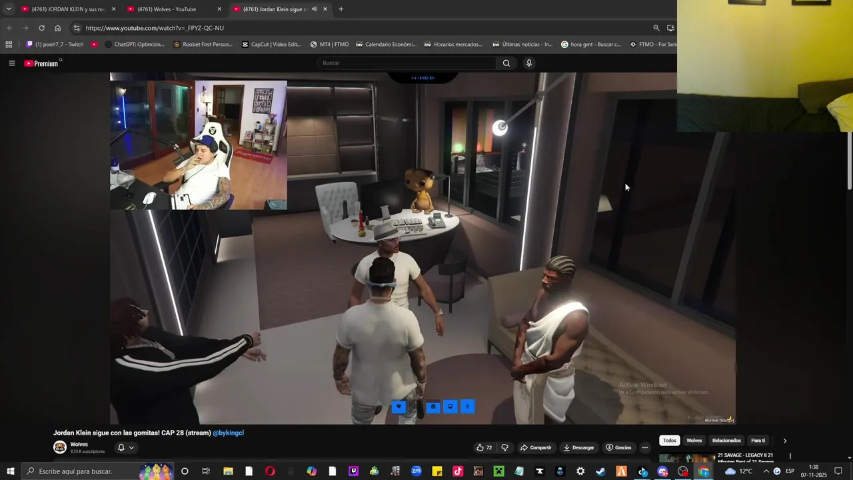The height and width of the screenshot is (480, 853).
Task: Dislike the video with thumbs-down
Action: click(504, 447)
